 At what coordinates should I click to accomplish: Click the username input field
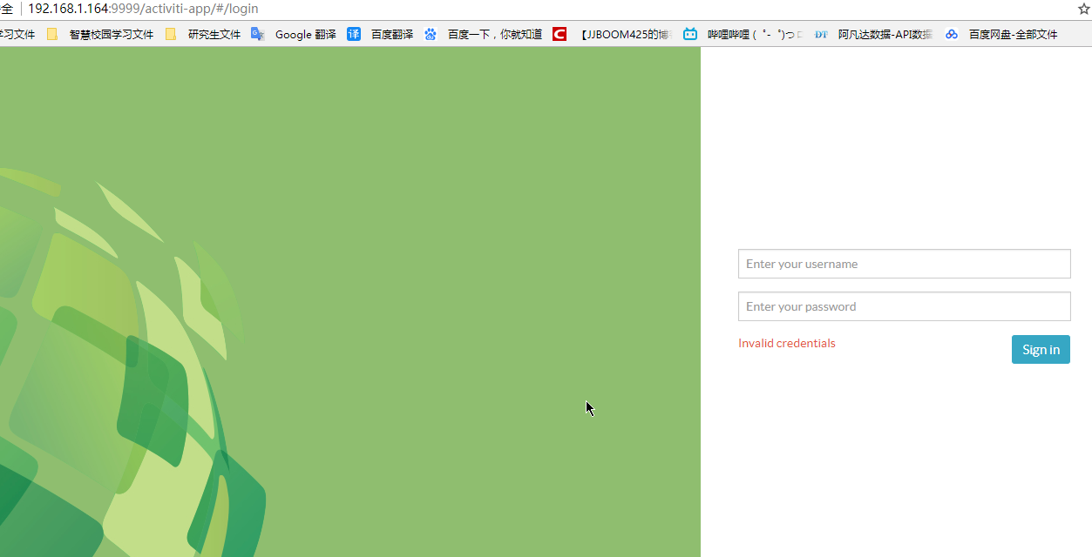click(904, 264)
